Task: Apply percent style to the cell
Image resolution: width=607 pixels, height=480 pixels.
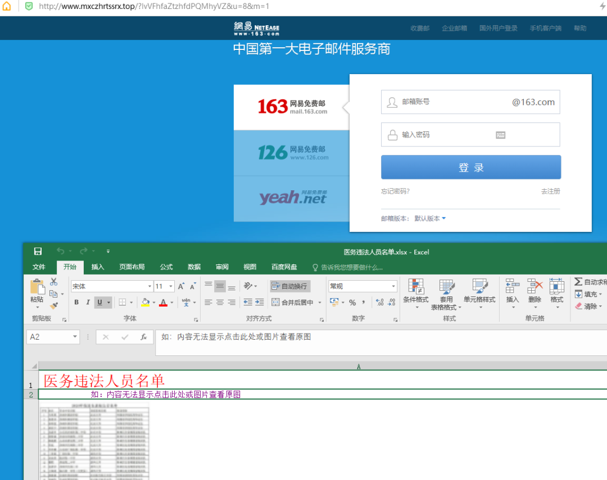Action: [352, 303]
